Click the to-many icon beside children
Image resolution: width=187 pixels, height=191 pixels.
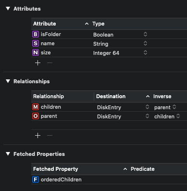pyautogui.click(x=36, y=107)
